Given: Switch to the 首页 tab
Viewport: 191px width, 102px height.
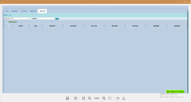Looking at the screenshot, I should pyautogui.click(x=7, y=11).
